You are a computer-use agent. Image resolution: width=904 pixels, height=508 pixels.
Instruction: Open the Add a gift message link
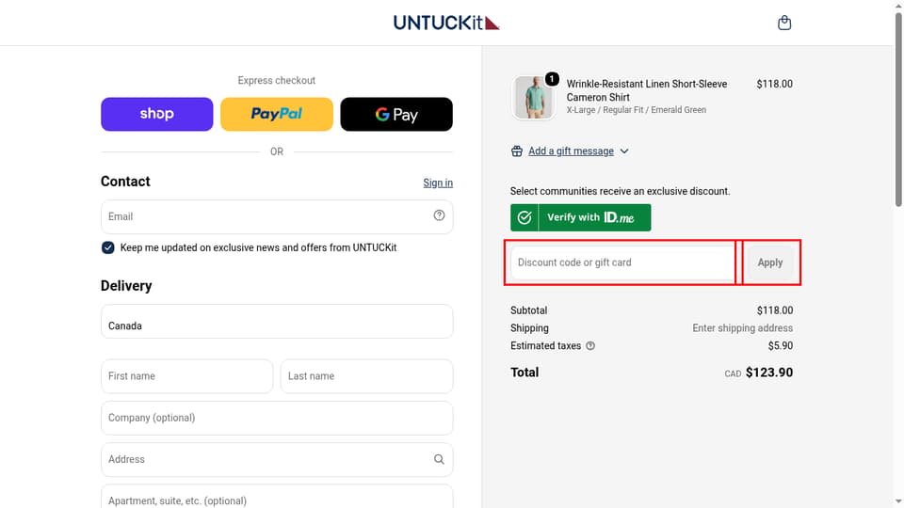[571, 151]
